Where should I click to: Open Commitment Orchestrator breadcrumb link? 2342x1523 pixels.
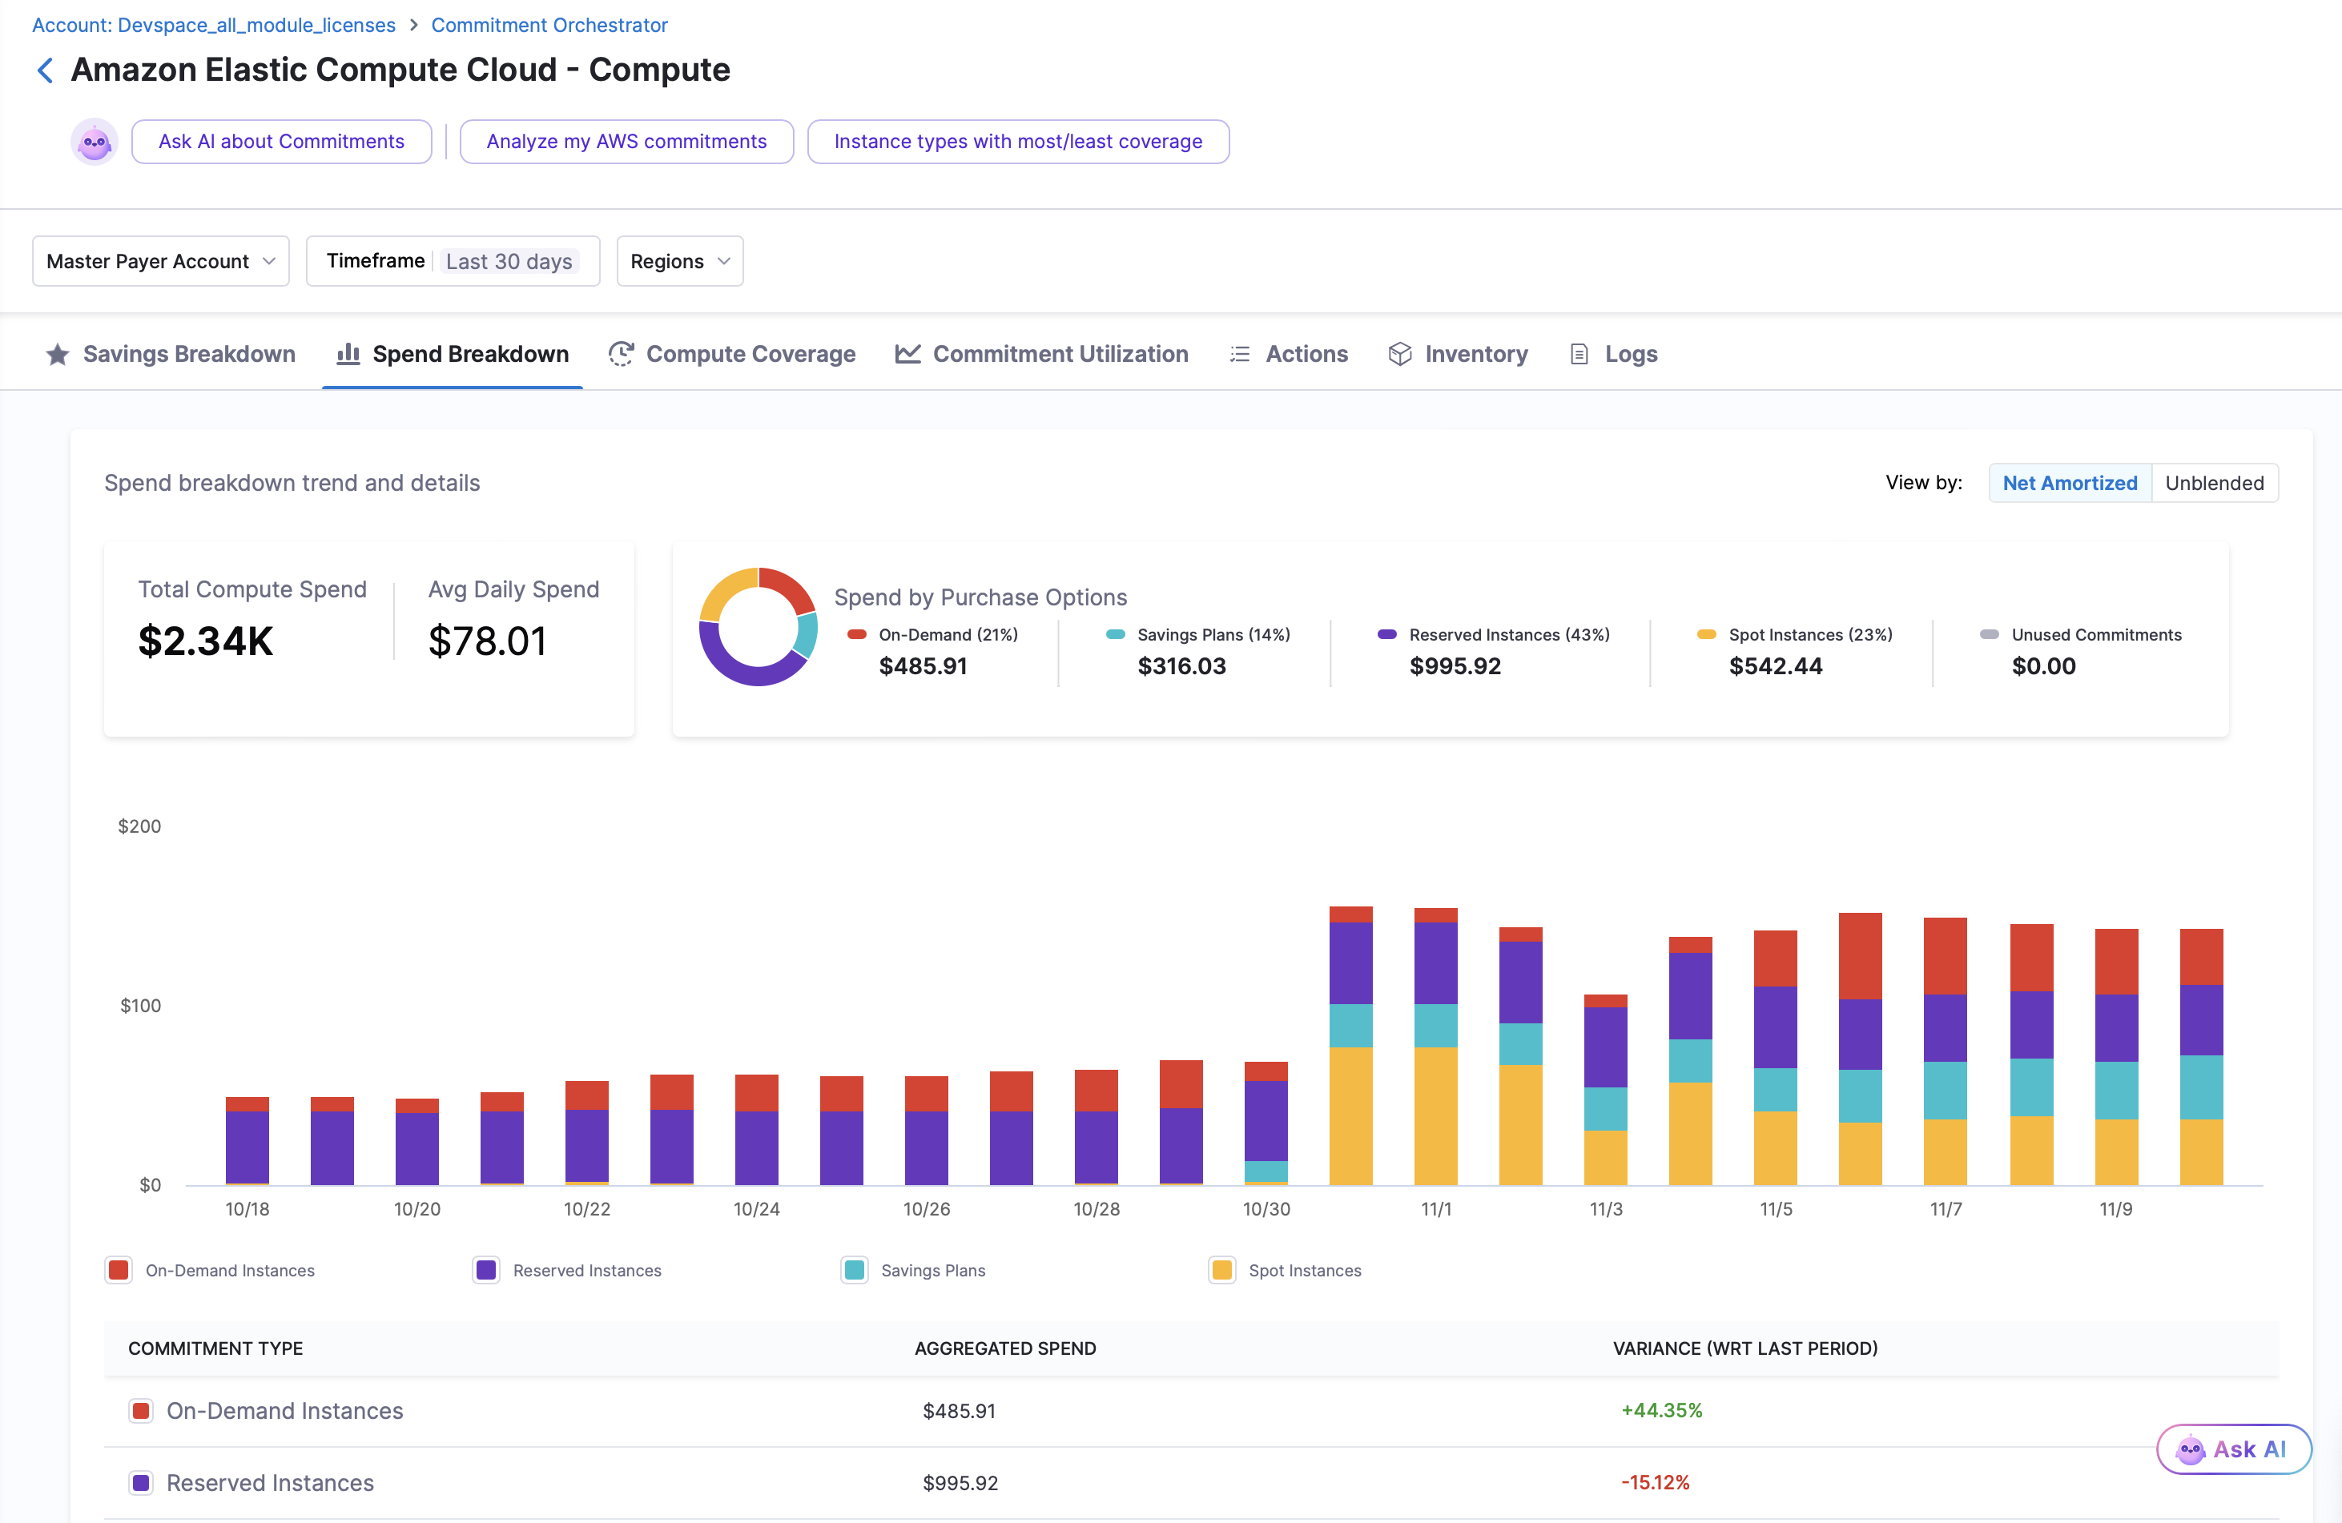tap(549, 25)
